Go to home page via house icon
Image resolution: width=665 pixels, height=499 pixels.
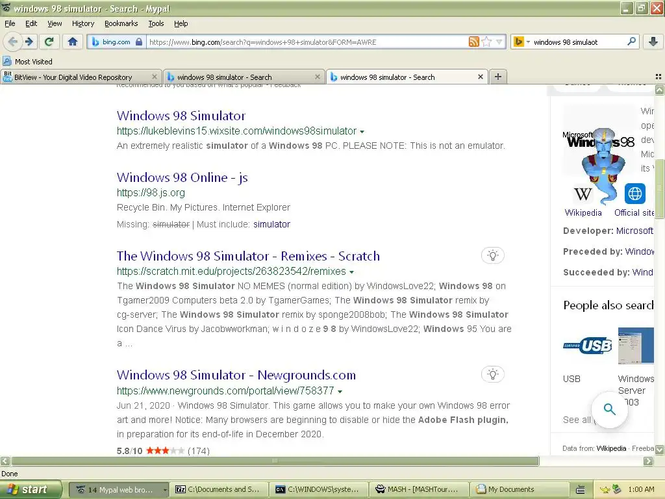coord(73,42)
